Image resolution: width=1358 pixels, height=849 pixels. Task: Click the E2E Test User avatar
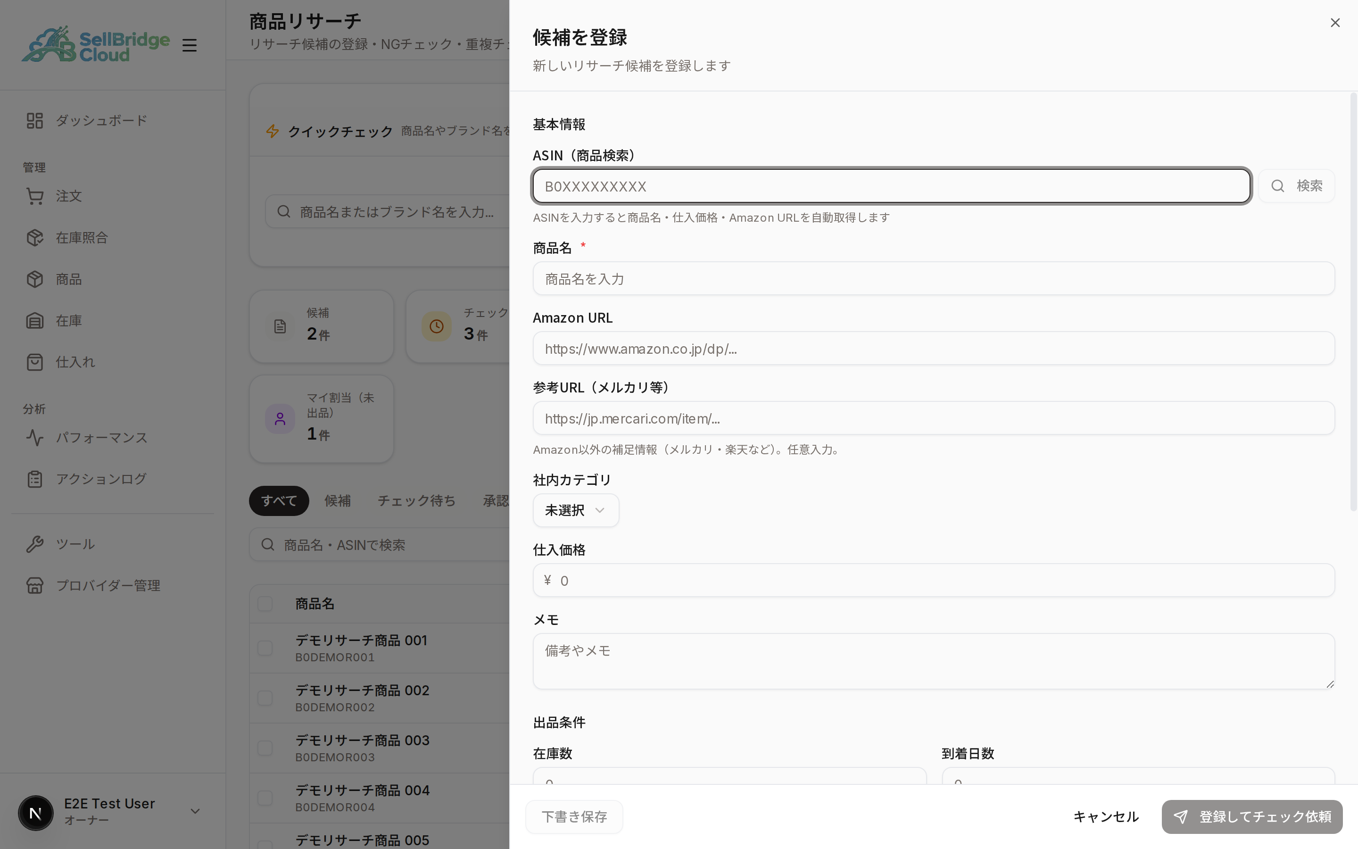[x=35, y=813]
